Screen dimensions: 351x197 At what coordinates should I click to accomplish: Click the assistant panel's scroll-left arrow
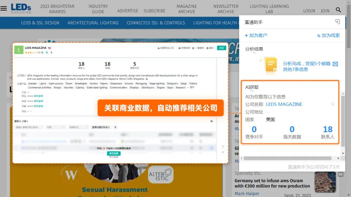[241, 158]
